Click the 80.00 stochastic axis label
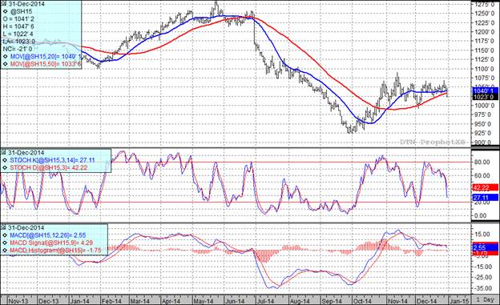 click(x=482, y=162)
